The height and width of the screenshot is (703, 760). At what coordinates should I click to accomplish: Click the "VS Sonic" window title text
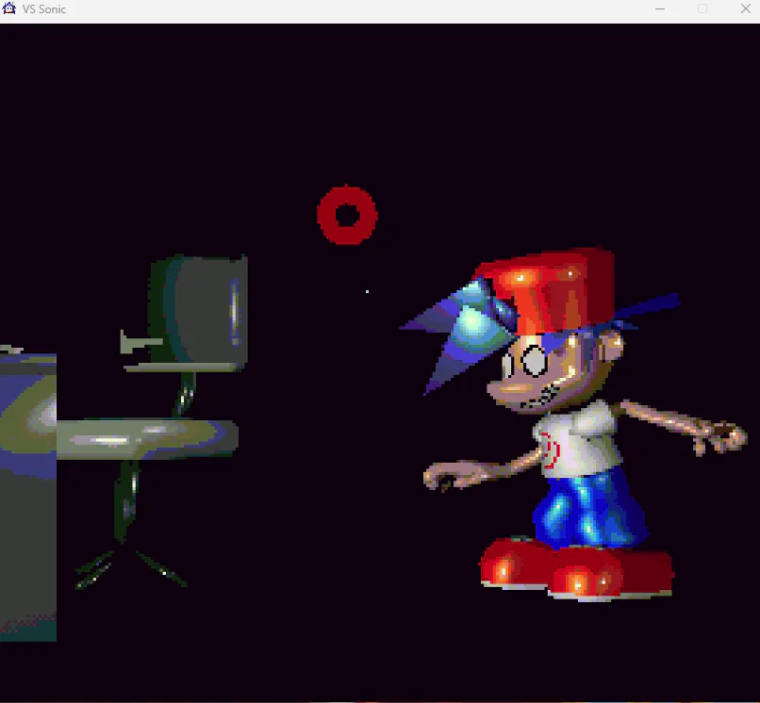[x=44, y=9]
